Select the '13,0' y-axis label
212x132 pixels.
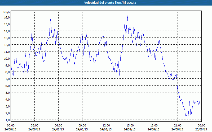point(7,38)
